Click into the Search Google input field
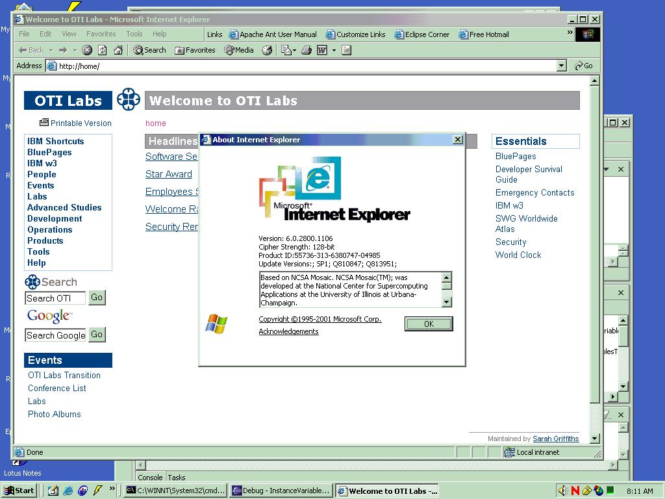The image size is (665, 499). coord(55,335)
